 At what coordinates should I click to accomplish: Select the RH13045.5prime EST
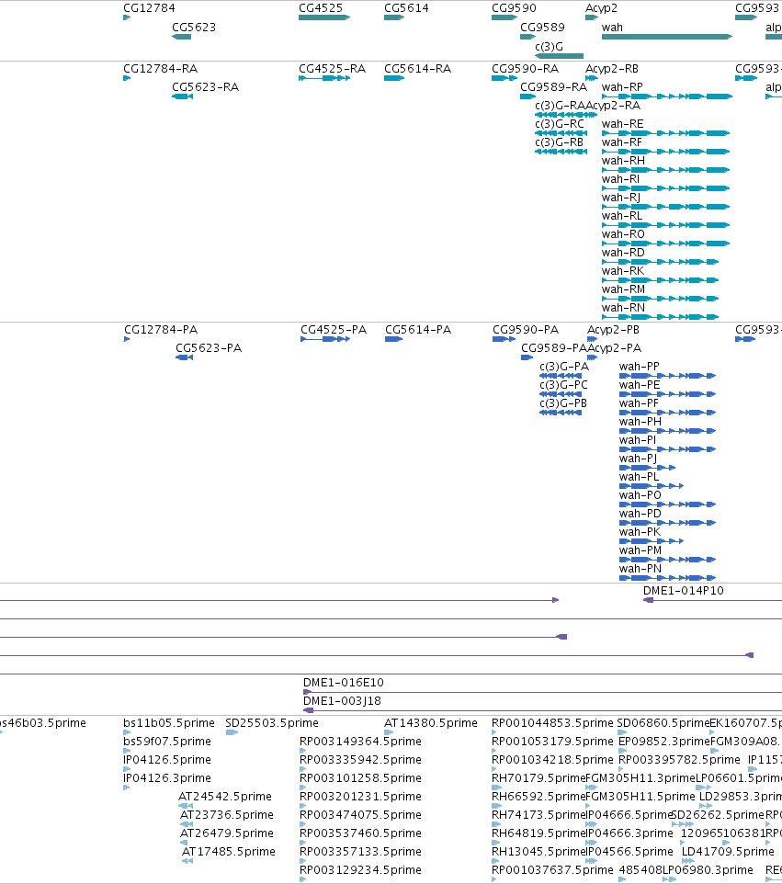click(493, 861)
